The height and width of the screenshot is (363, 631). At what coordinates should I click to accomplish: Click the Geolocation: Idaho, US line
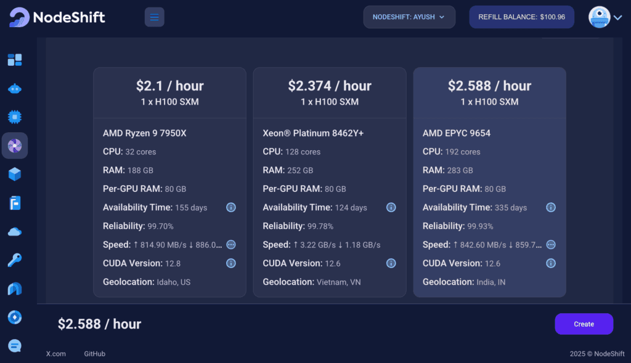[x=147, y=282]
